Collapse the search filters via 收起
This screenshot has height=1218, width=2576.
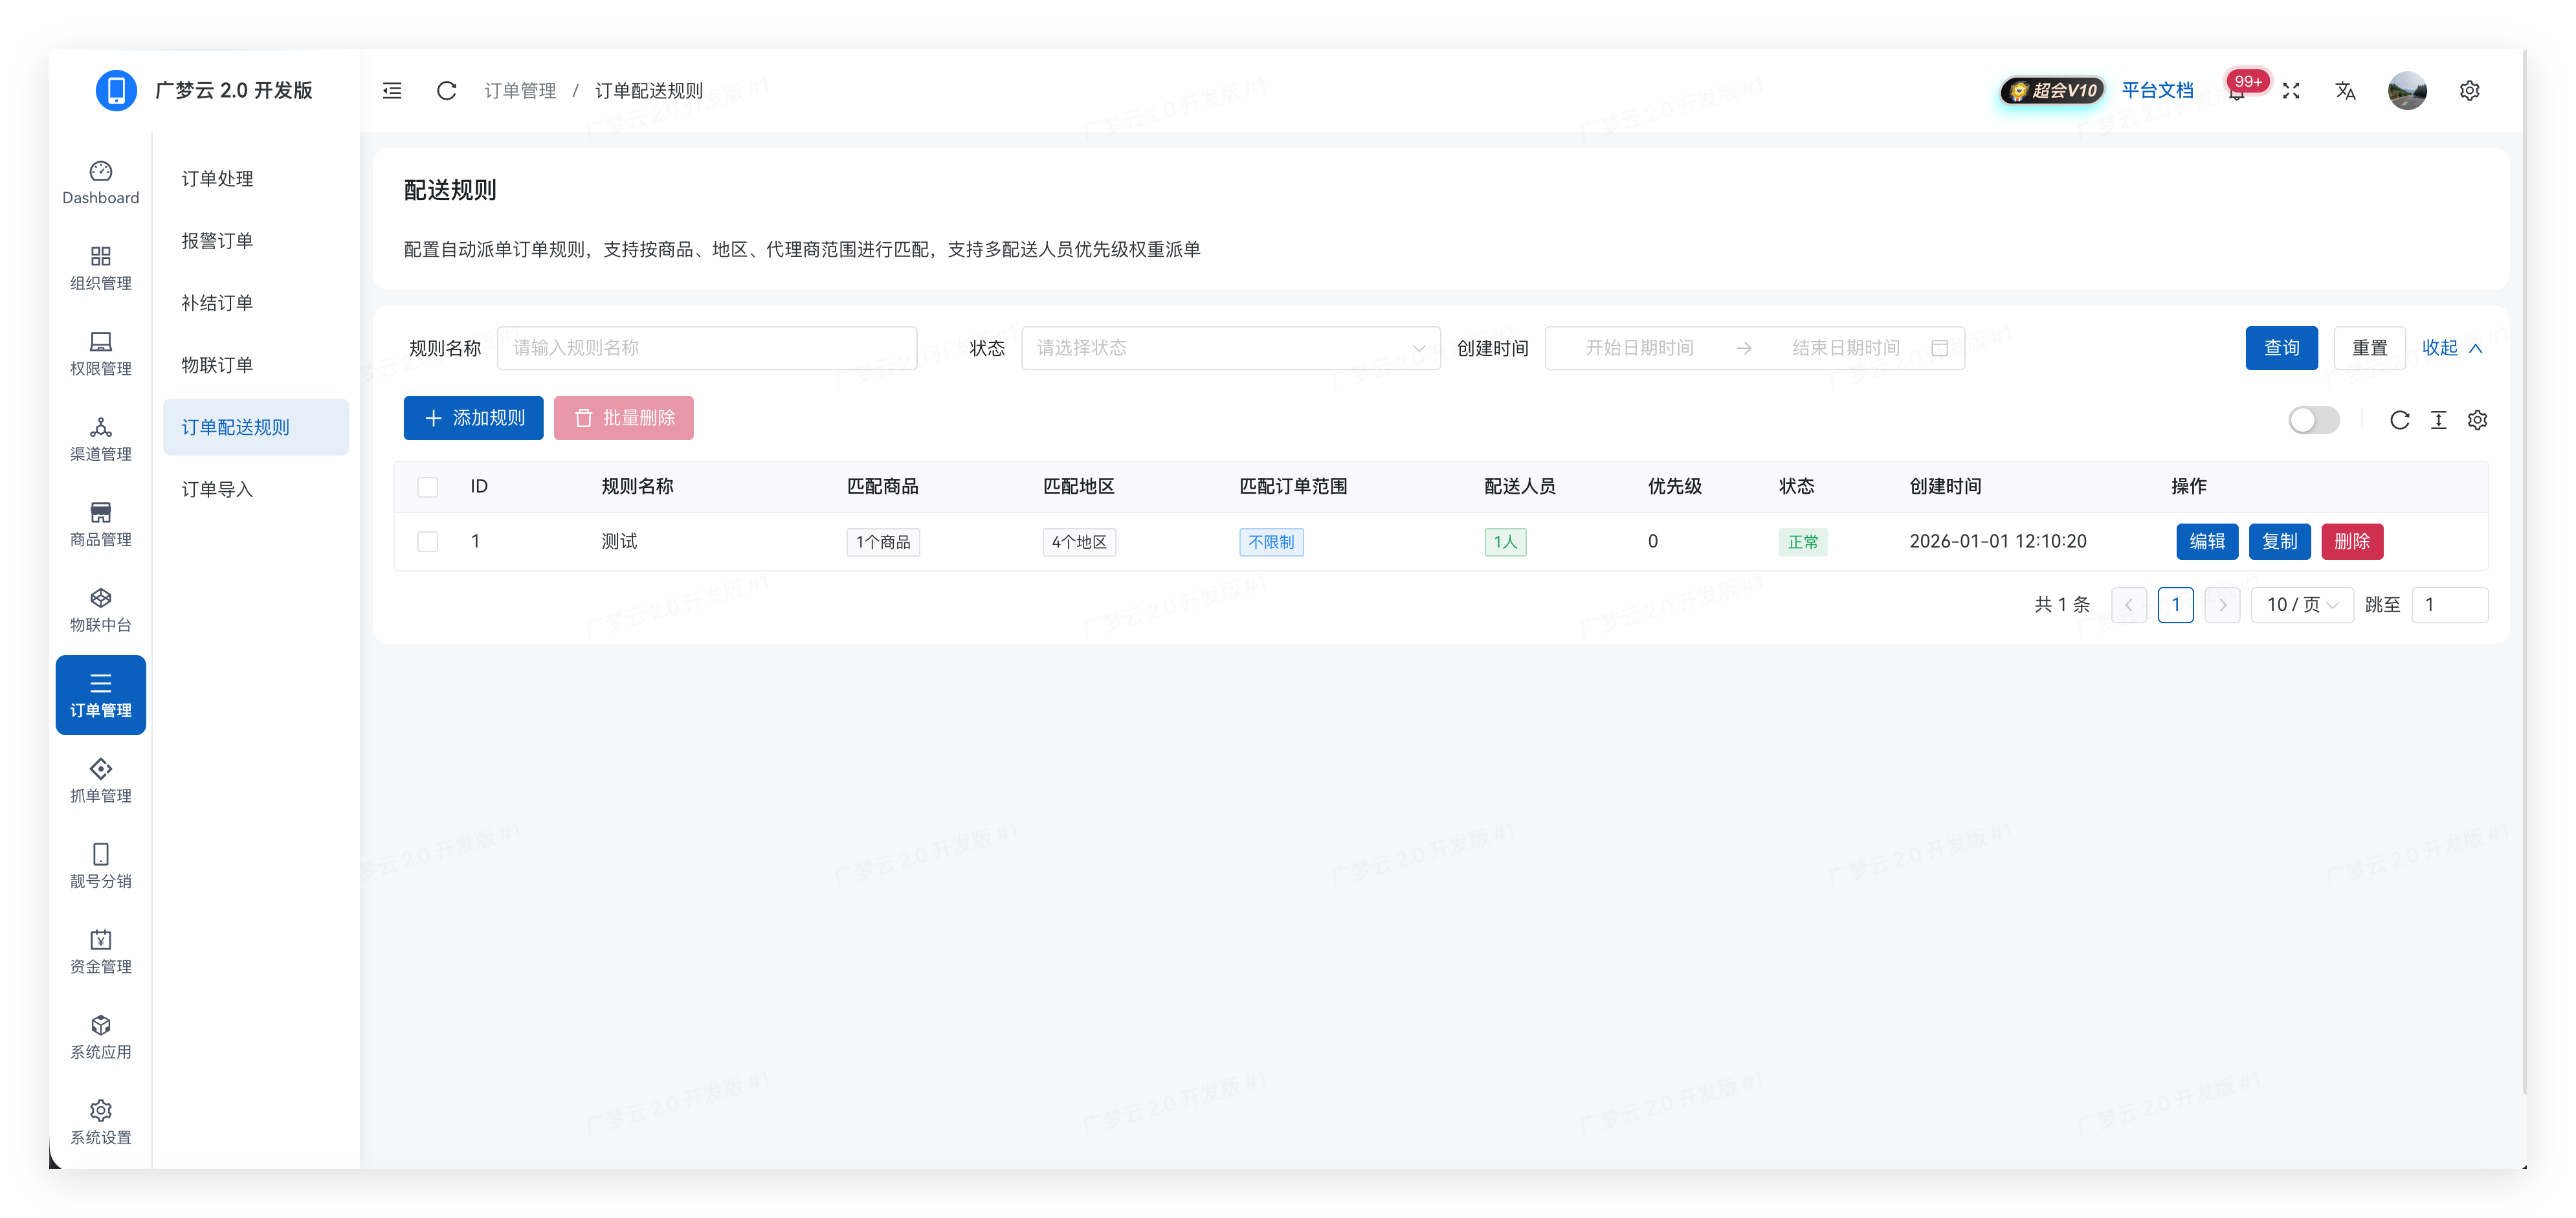[2451, 348]
